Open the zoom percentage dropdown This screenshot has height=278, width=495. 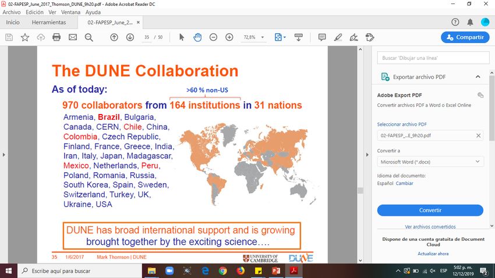click(262, 37)
